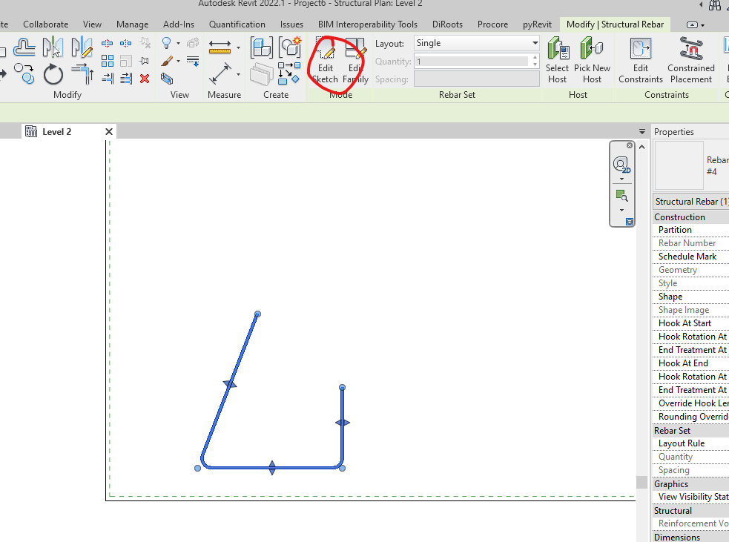Viewport: 729px width, 542px height.
Task: Activate Mirror - Pick Axis tool
Action: [53, 47]
